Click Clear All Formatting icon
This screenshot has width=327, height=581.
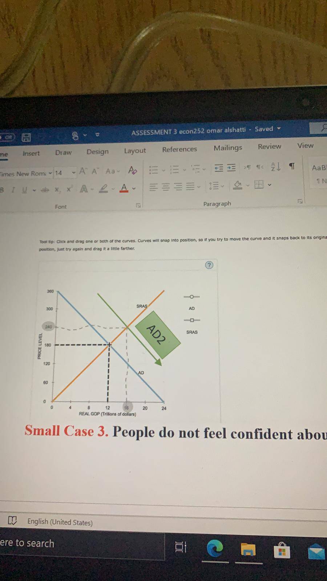pos(133,170)
